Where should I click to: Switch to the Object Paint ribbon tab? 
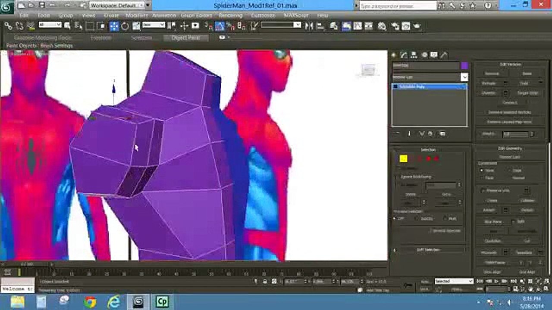coord(185,38)
